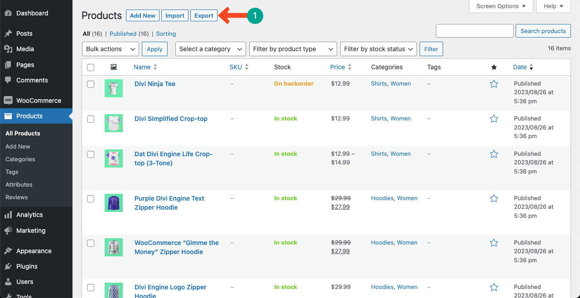Screen dimensions: 580x298
Task: Click the Pages icon in sidebar
Action: 8,65
